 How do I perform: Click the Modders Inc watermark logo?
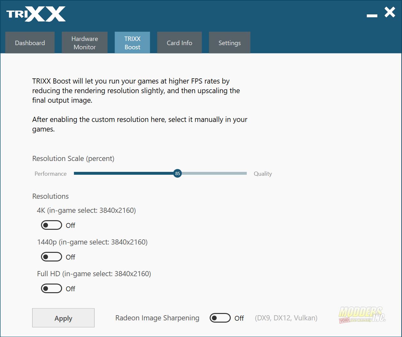(362, 314)
